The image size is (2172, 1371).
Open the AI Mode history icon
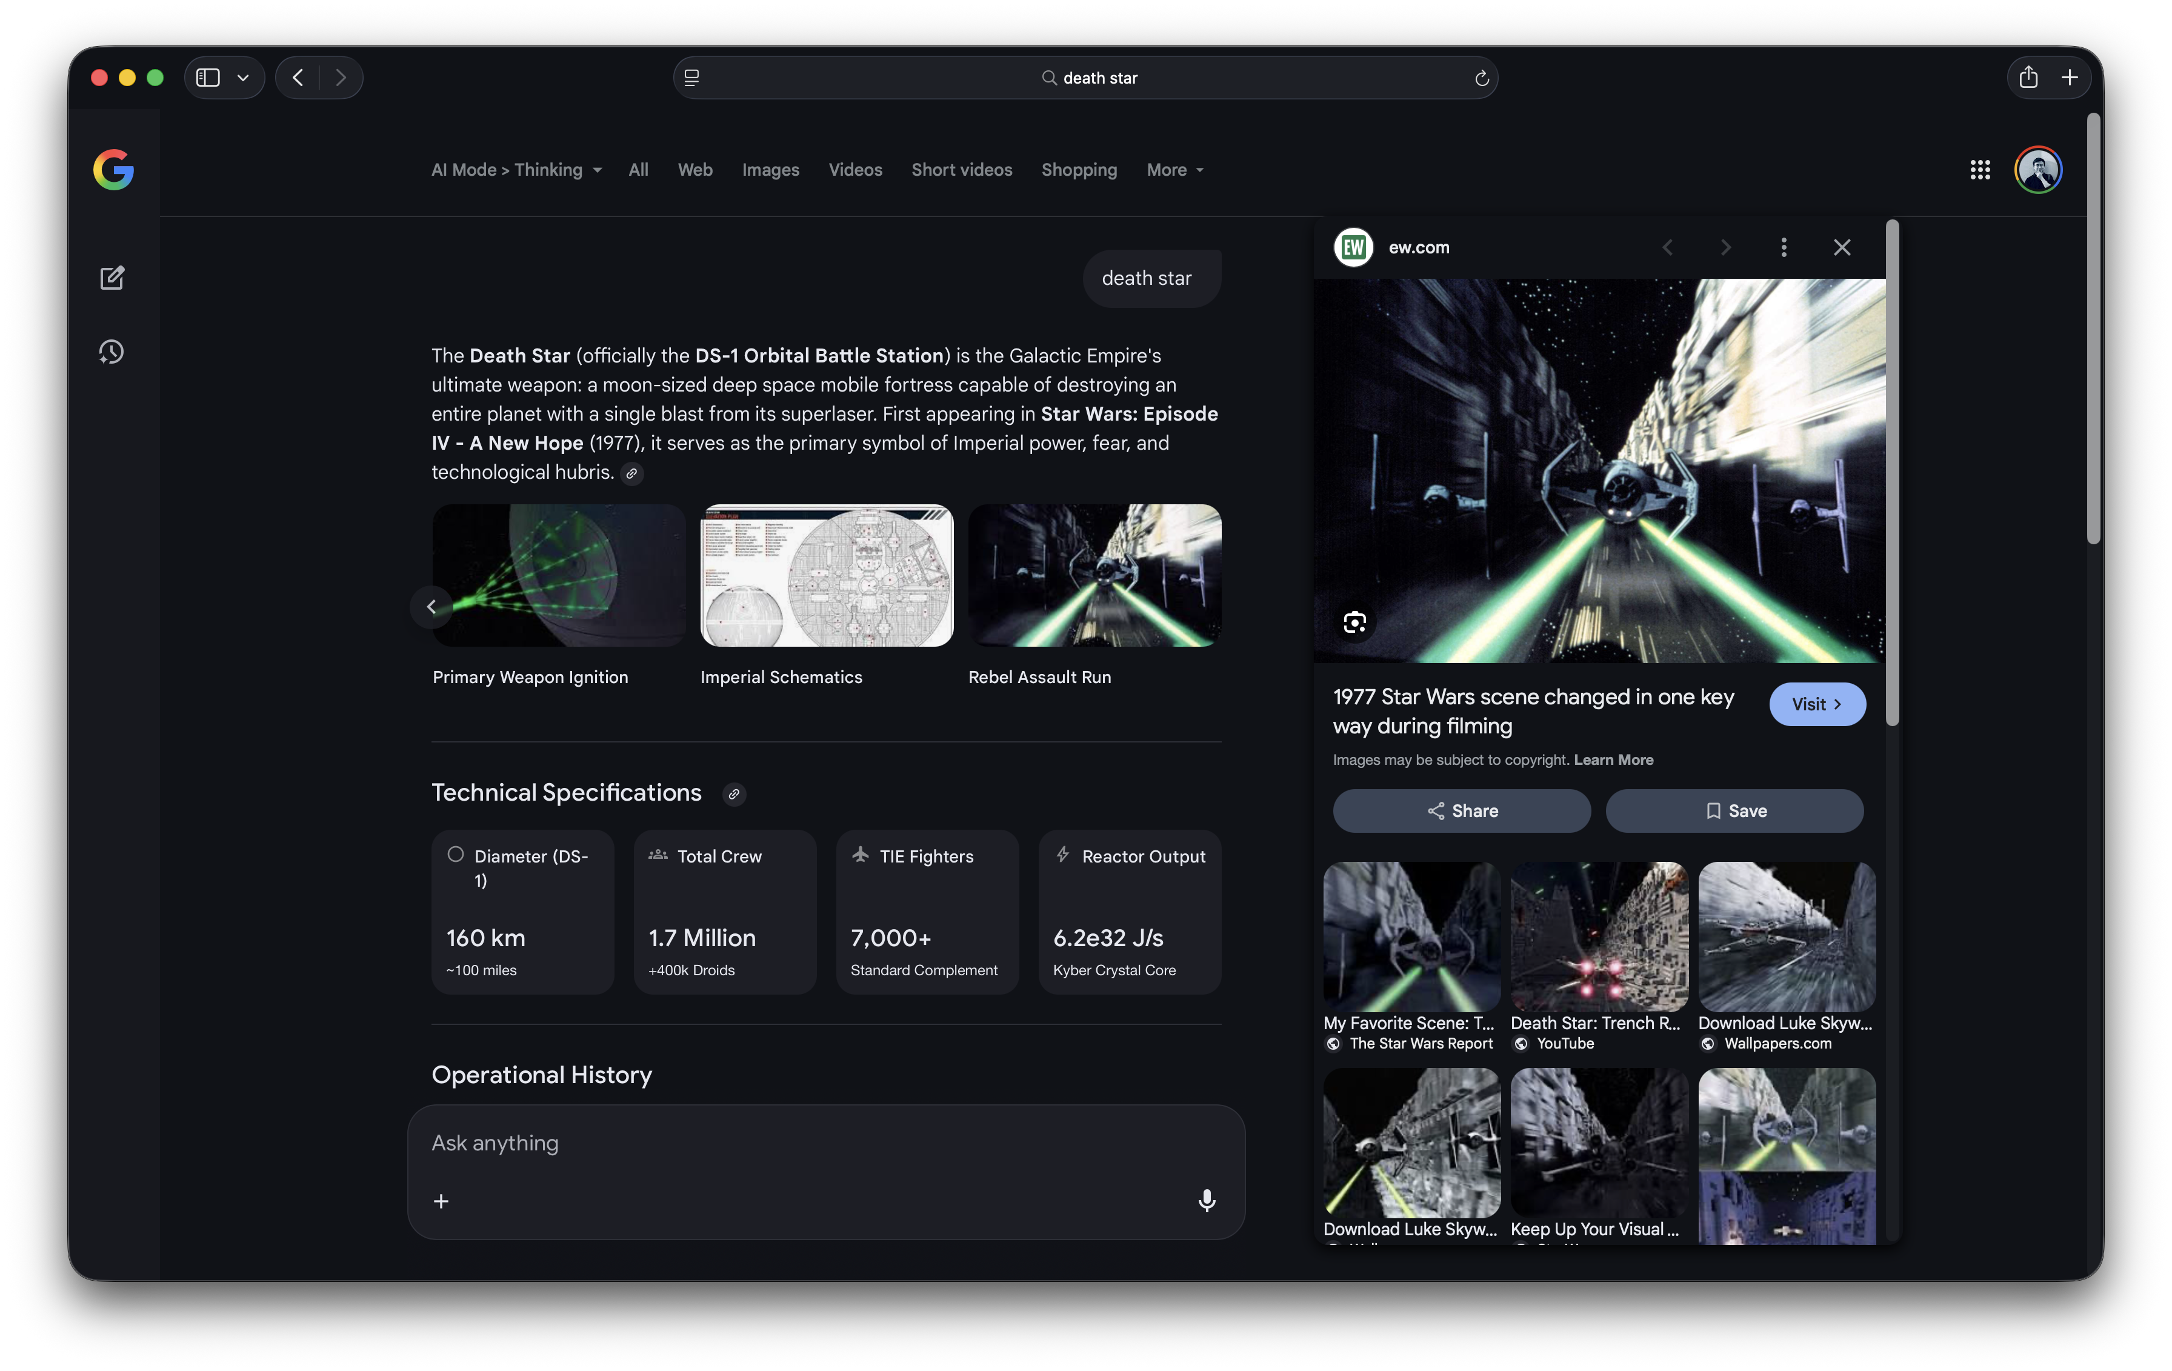[x=112, y=352]
